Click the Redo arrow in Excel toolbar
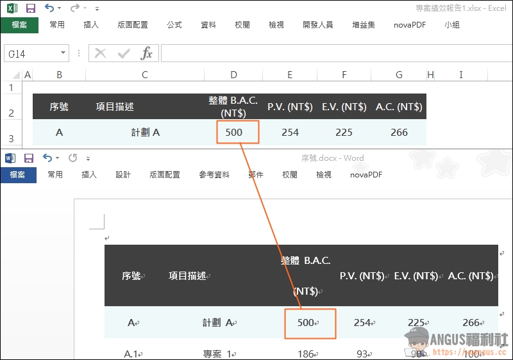The width and height of the screenshot is (513, 360). click(74, 9)
